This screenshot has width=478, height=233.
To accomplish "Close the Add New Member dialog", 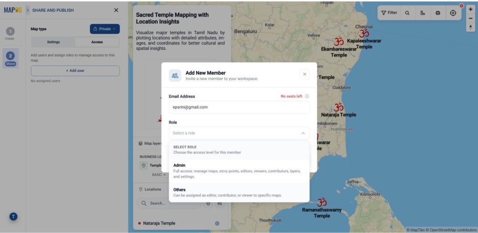I will coord(304,74).
